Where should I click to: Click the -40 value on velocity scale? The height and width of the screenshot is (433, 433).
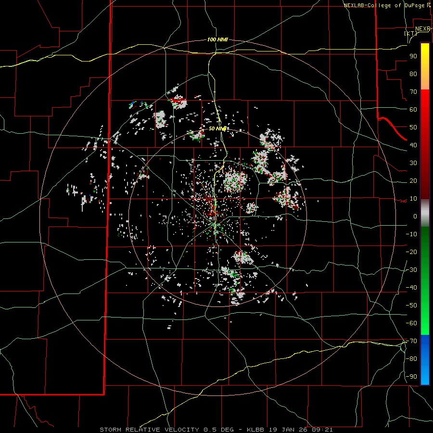click(411, 288)
